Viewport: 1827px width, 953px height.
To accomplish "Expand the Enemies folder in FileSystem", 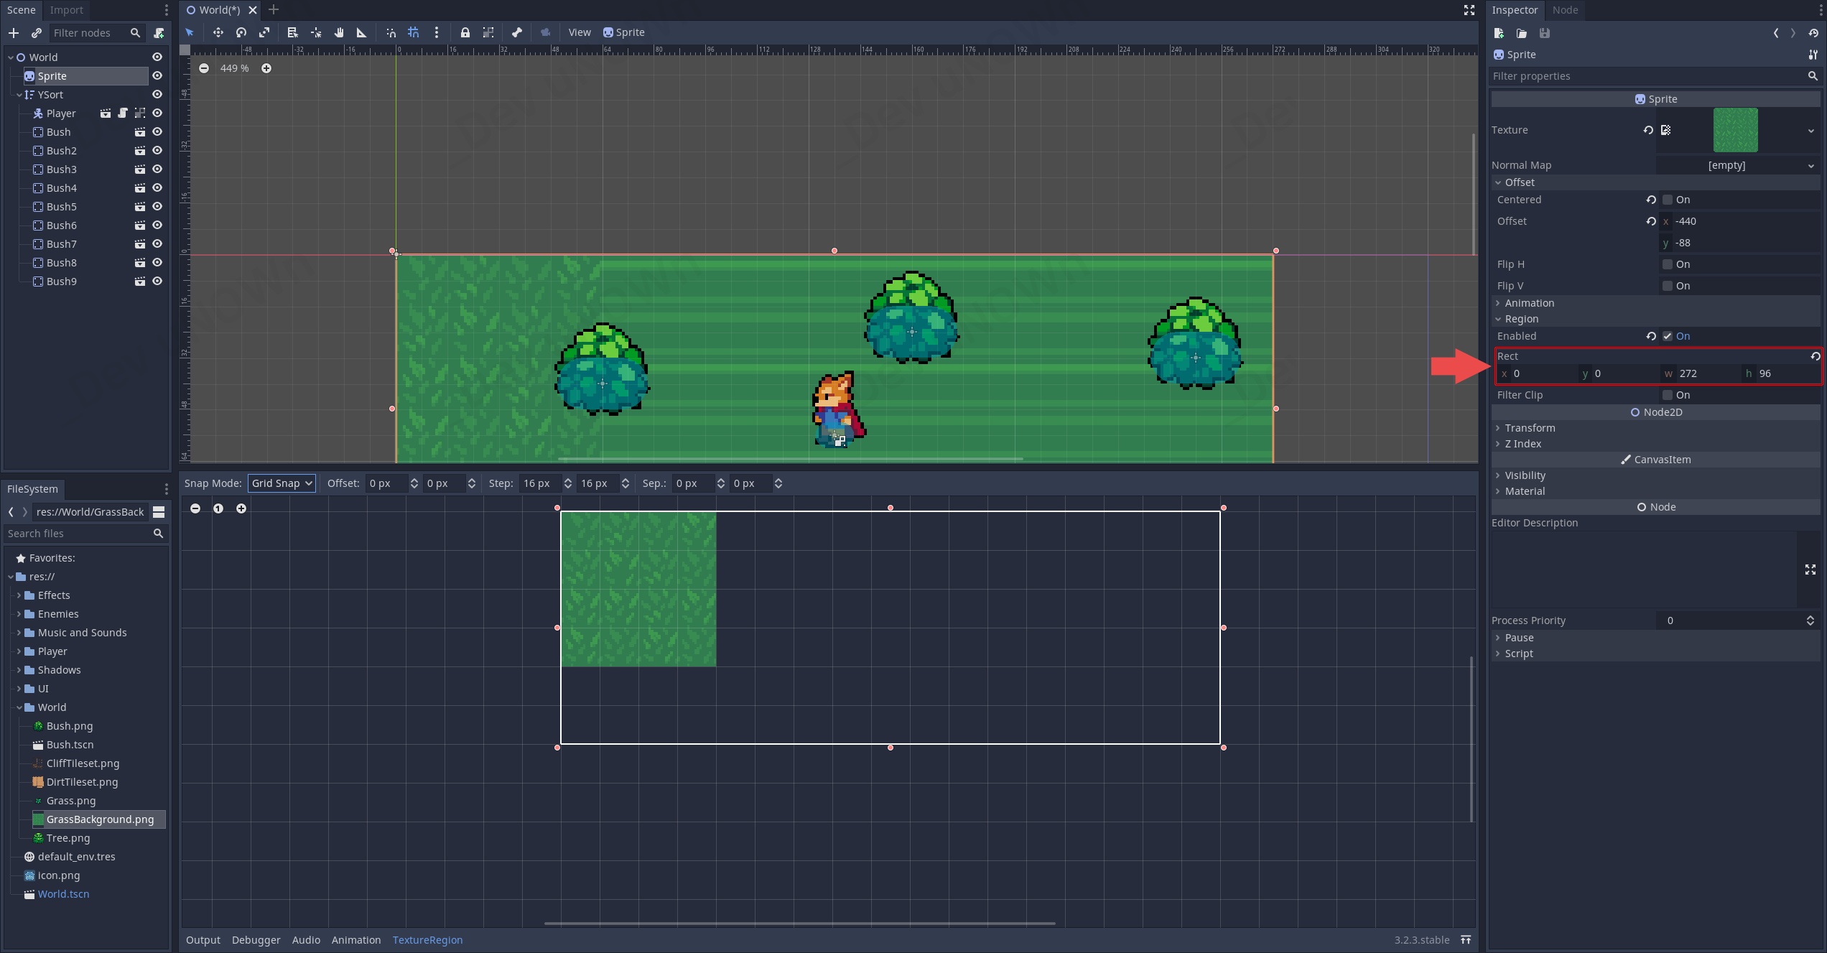I will pyautogui.click(x=19, y=614).
